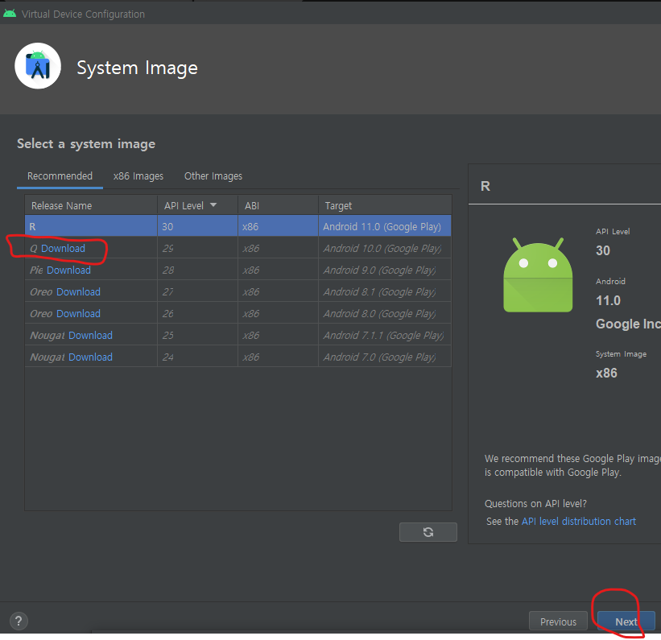Image resolution: width=661 pixels, height=640 pixels.
Task: Click the green Android robot image
Action: pyautogui.click(x=538, y=275)
